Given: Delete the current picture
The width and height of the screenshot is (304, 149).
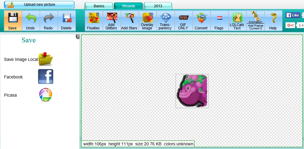Looking at the screenshot, I should [x=67, y=21].
